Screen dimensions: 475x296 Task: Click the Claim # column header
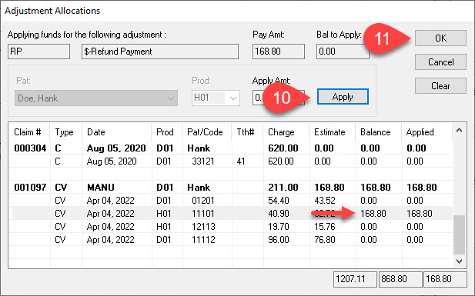tap(28, 132)
